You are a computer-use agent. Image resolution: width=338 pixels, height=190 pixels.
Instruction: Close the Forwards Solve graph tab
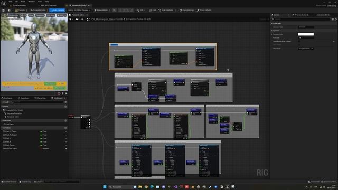(87, 15)
